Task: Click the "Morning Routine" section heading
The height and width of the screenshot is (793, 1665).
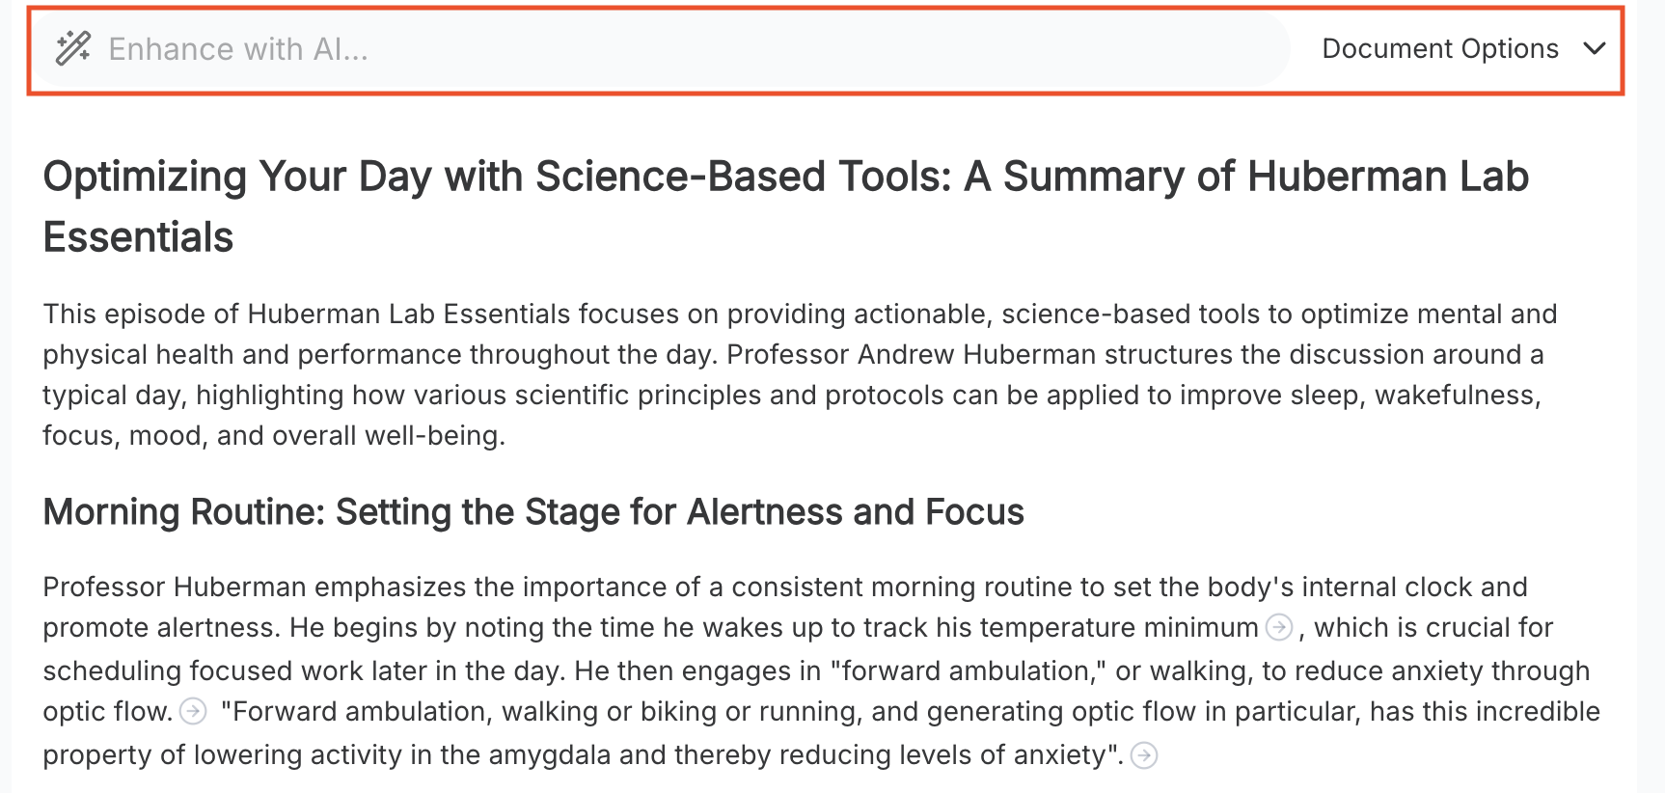Action: pos(532,512)
